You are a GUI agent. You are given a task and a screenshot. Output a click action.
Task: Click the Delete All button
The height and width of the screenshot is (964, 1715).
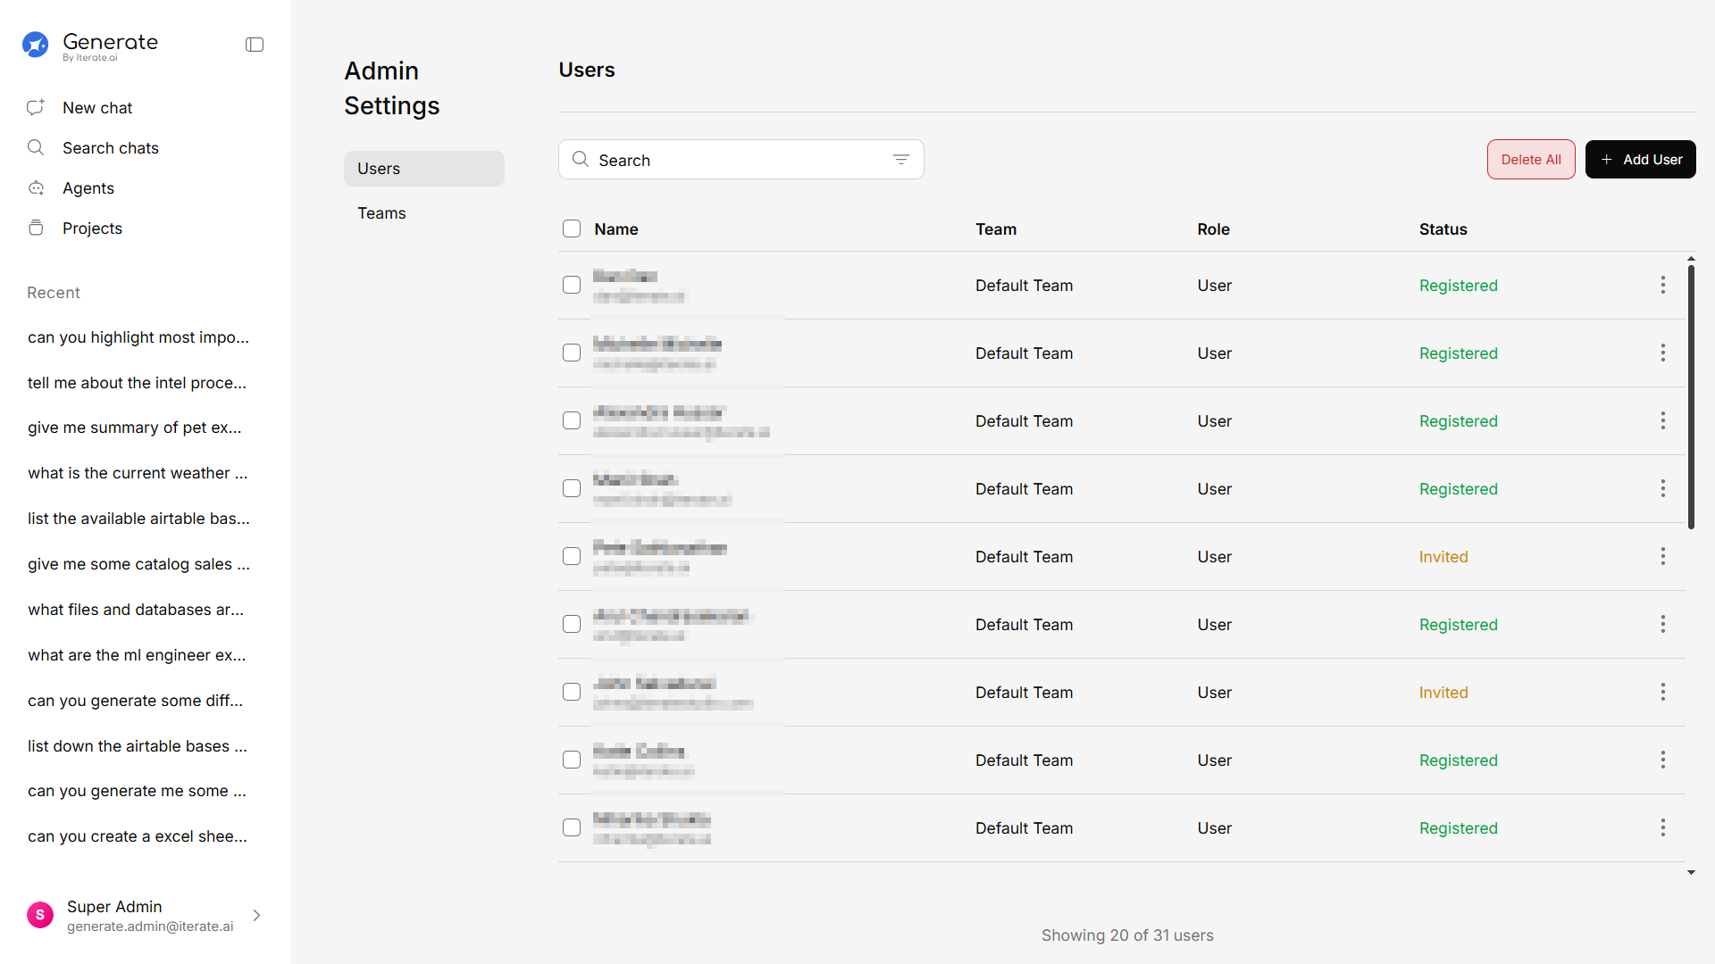pyautogui.click(x=1530, y=160)
